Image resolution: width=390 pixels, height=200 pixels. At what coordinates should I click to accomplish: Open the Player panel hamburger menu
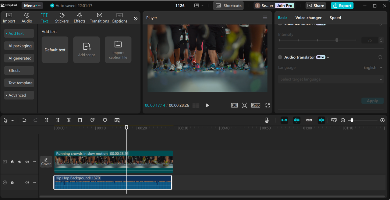pyautogui.click(x=265, y=18)
